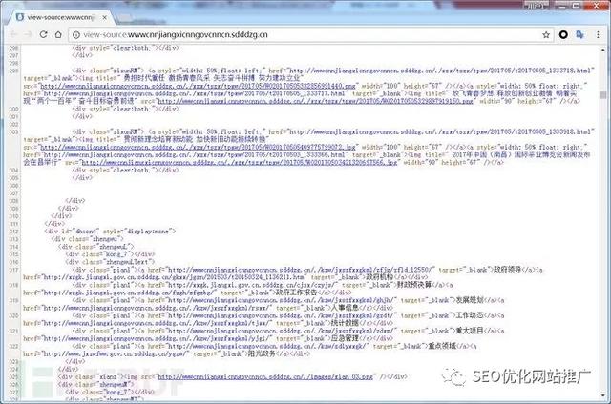Click the text 重大项目
Screen dimensions: 611x404
469,331
